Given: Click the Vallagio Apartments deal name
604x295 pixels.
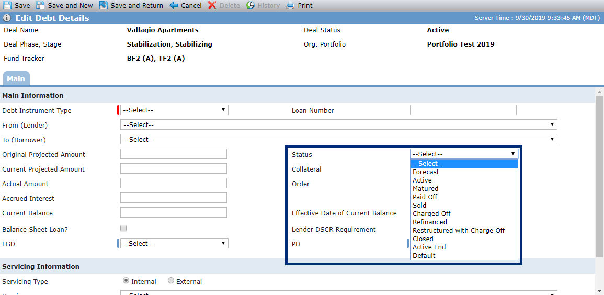Looking at the screenshot, I should (x=163, y=30).
